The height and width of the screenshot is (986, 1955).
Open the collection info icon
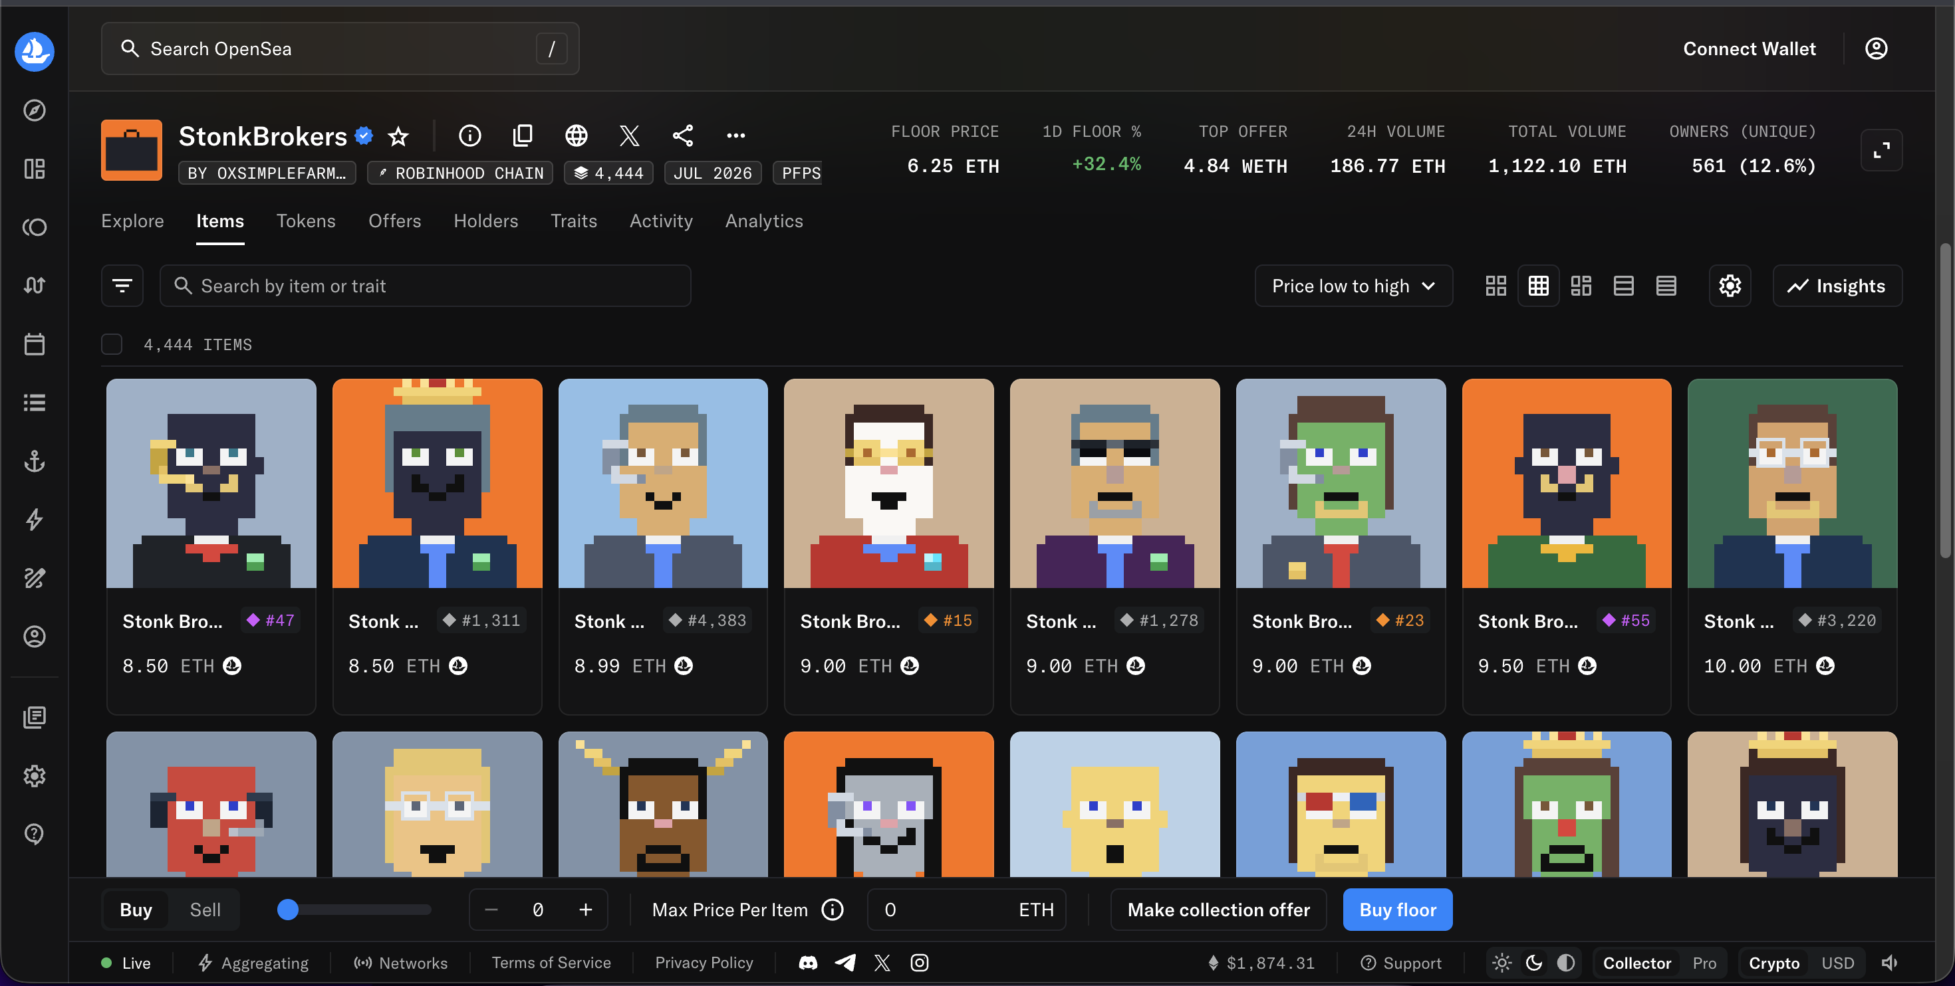click(469, 136)
